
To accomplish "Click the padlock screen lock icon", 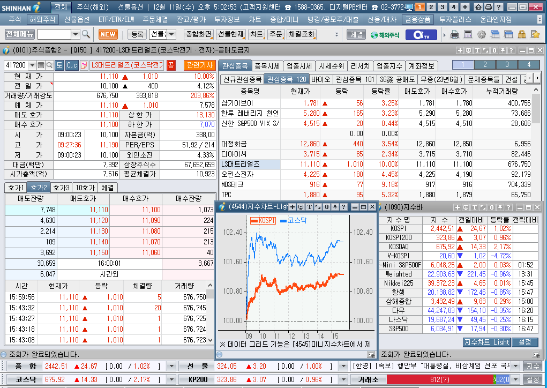I will point(521,34).
